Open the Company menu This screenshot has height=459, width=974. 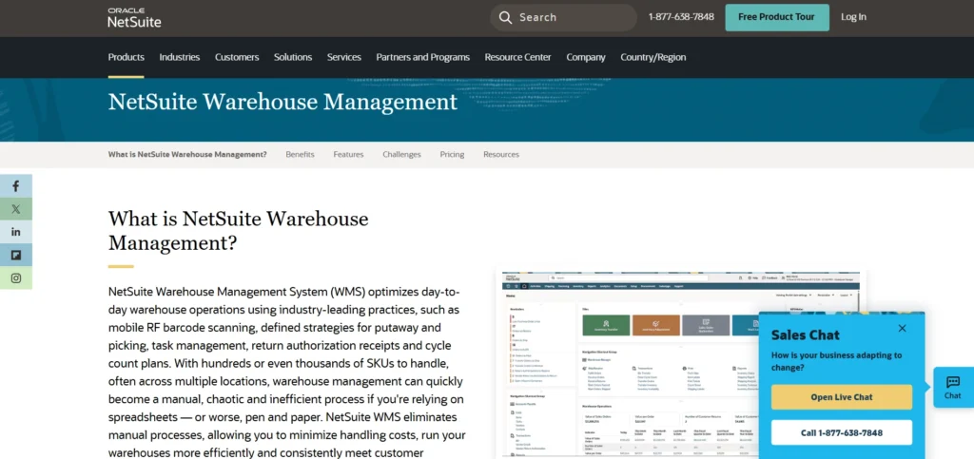click(586, 57)
